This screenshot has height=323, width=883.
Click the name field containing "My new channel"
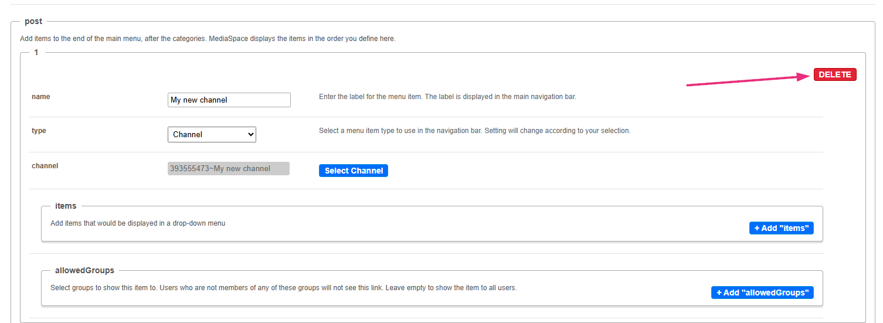pos(229,100)
